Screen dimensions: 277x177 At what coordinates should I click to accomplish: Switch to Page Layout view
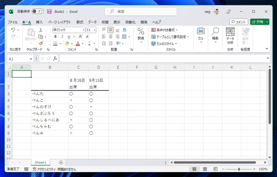coord(205,169)
